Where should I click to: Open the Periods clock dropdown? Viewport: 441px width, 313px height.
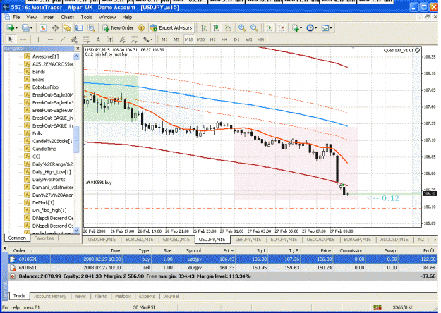[x=311, y=27]
